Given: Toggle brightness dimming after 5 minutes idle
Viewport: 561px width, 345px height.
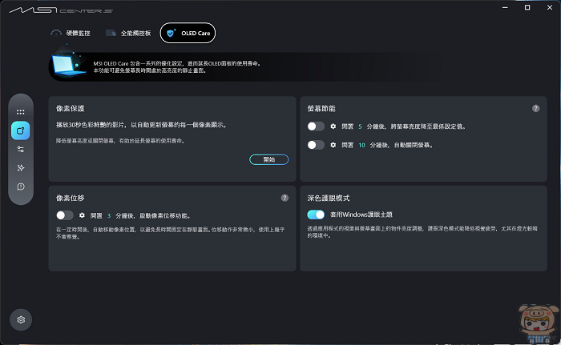Looking at the screenshot, I should click(316, 126).
